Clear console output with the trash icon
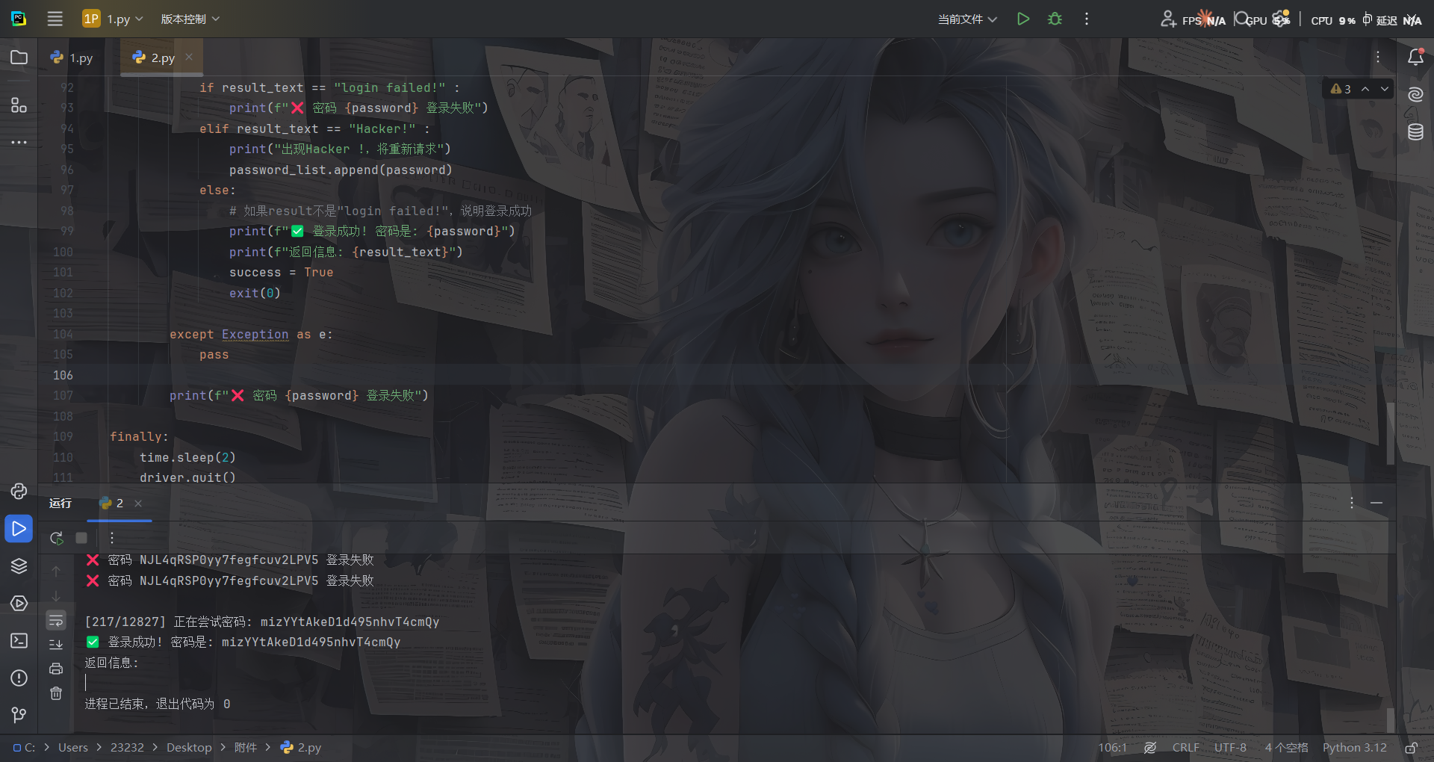Screen dimensions: 1434x762 [x=56, y=693]
